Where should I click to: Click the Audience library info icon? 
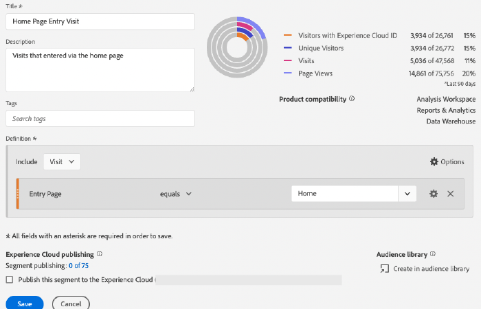[x=432, y=254]
